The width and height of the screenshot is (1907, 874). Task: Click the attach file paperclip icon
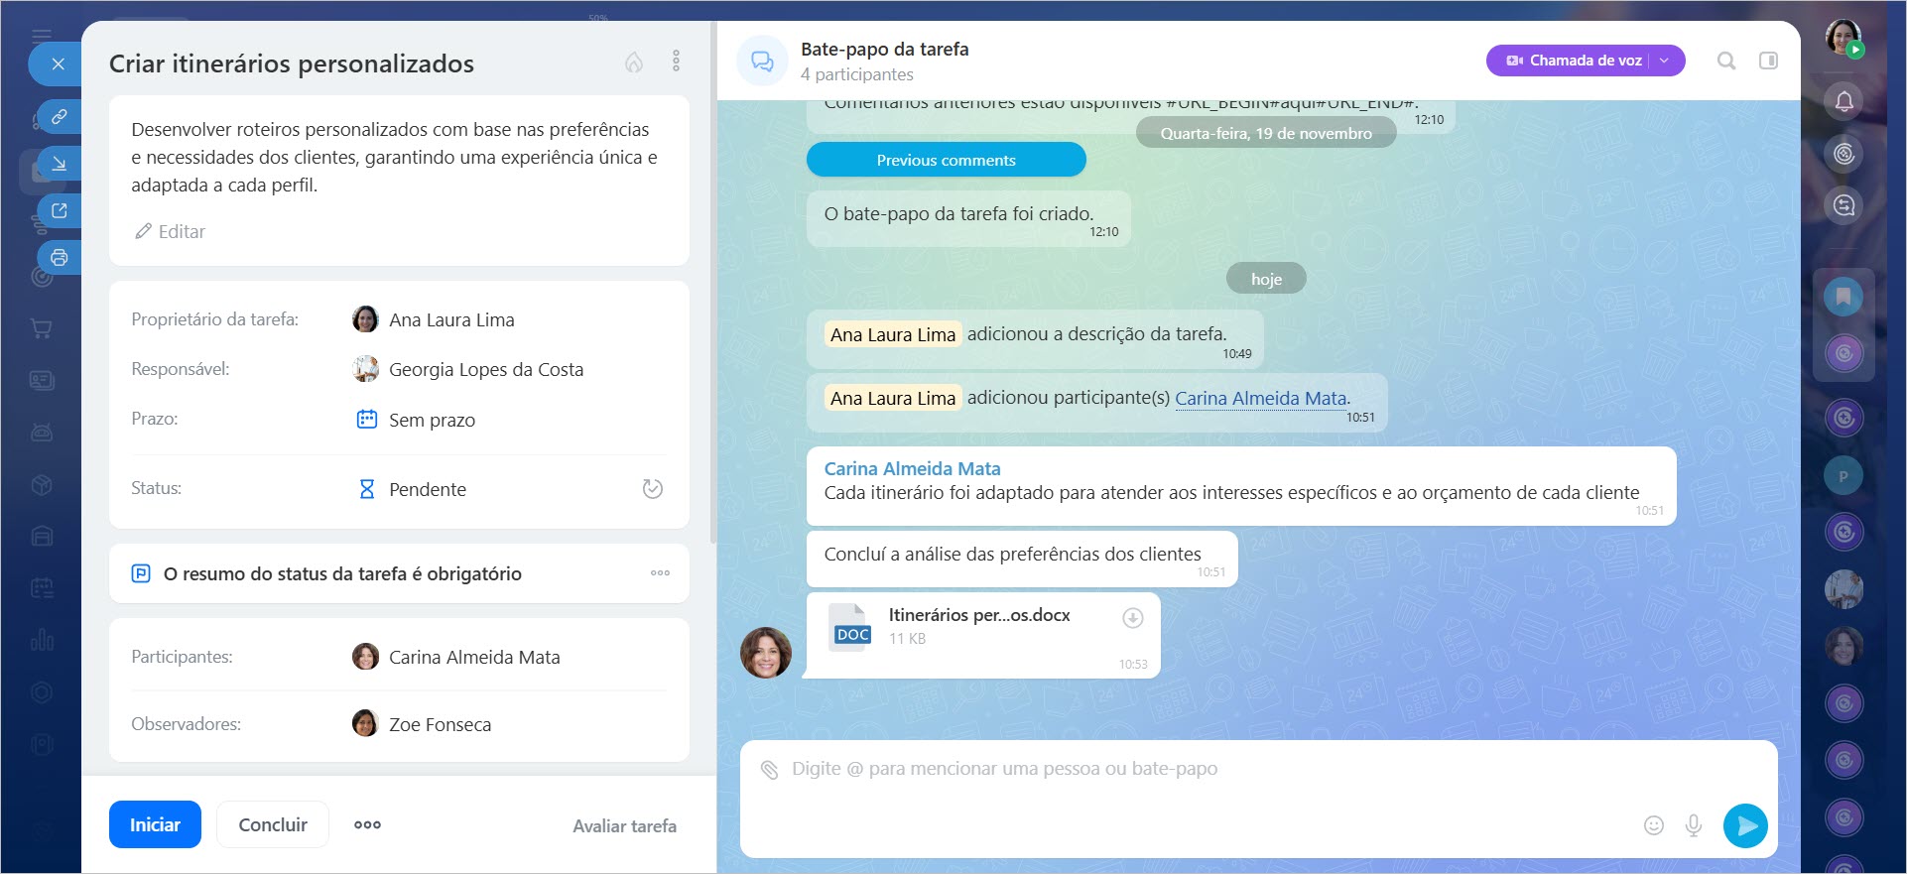pos(769,769)
